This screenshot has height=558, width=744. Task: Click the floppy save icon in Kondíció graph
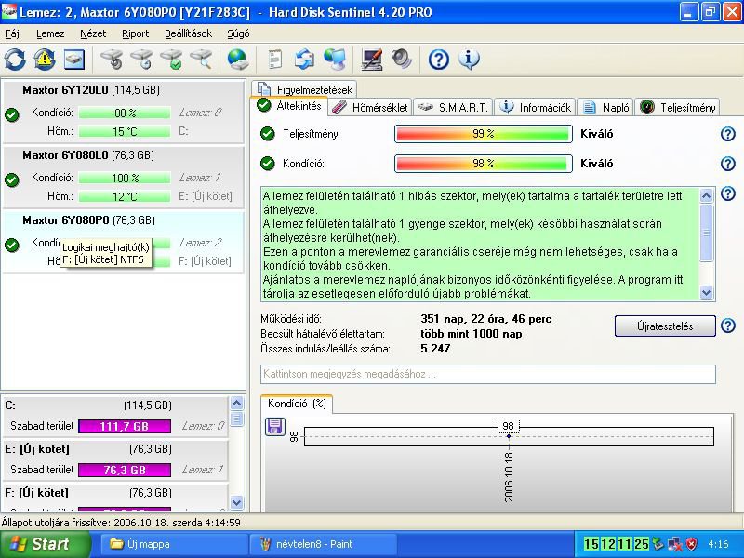click(x=274, y=427)
